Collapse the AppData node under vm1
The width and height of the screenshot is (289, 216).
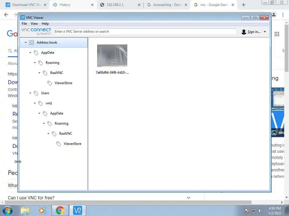[x=39, y=113]
